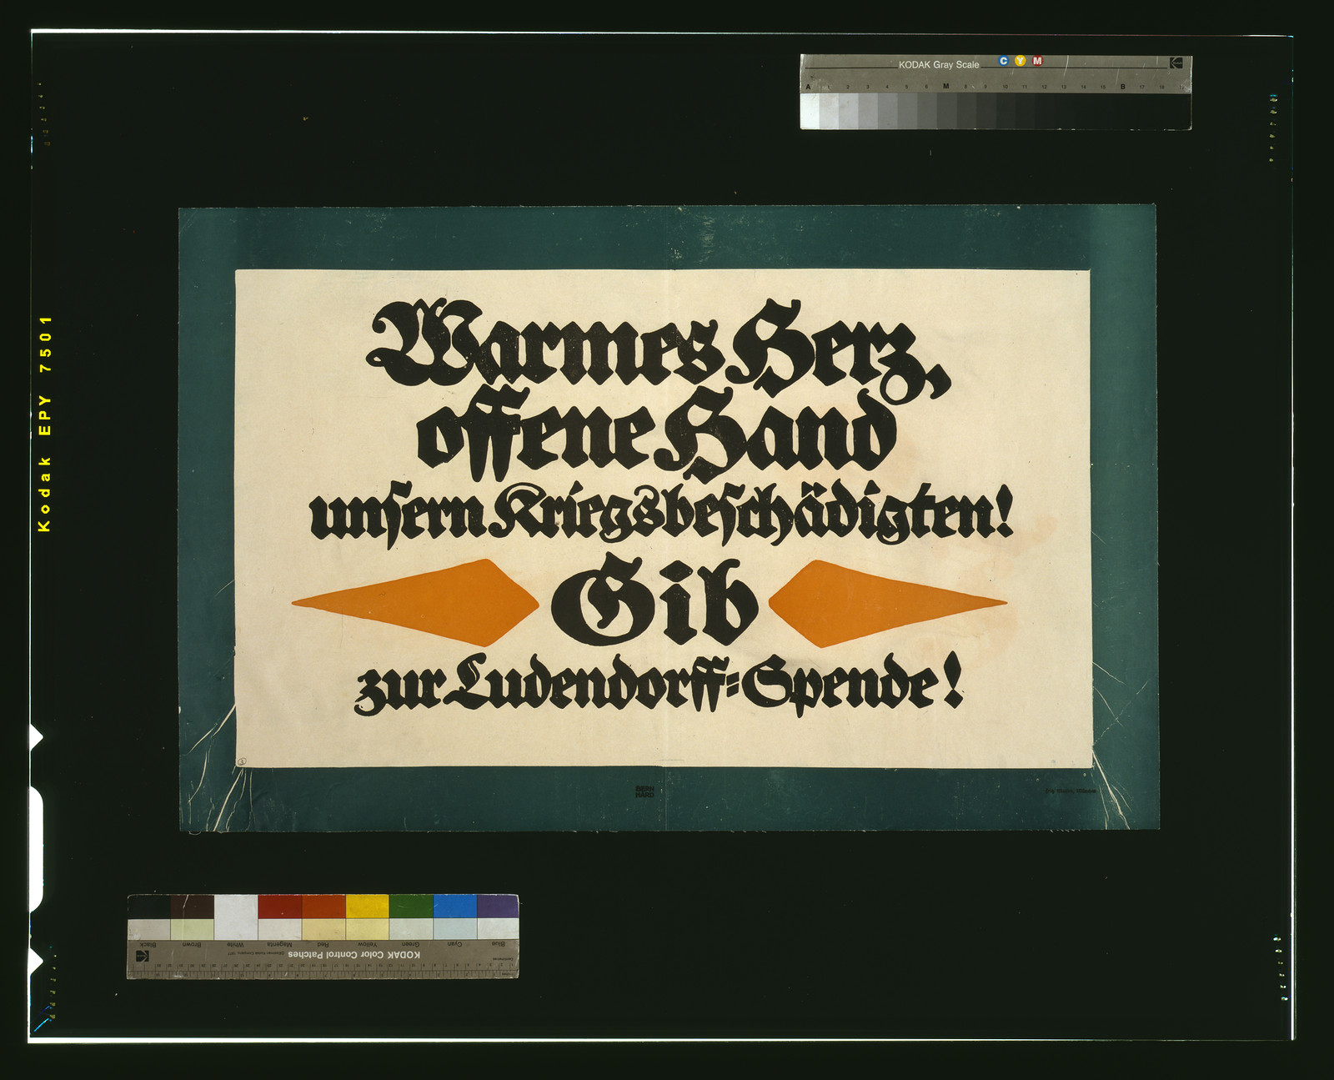Select the patch labeled Magenta
Viewport: 1334px width, 1080px height.
pos(279,907)
